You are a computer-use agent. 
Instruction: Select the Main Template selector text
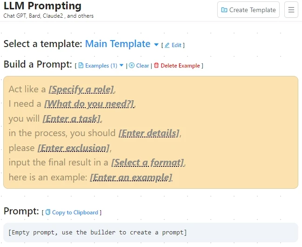pyautogui.click(x=118, y=44)
